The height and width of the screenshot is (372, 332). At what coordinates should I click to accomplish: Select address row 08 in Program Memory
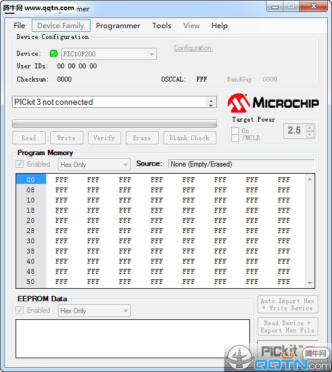tap(31, 190)
